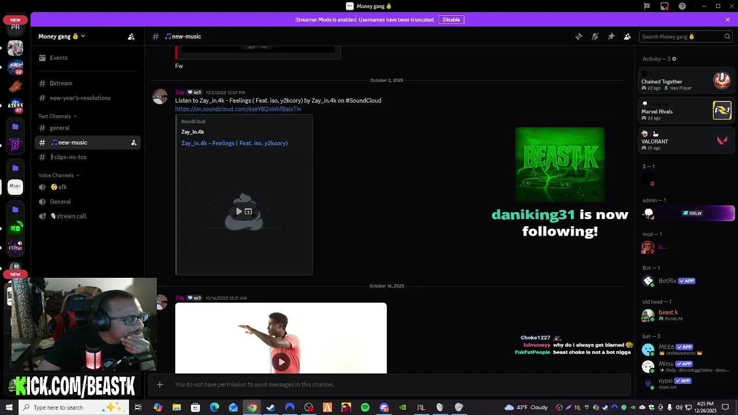Click the Windows taskbar search box

tap(74, 408)
